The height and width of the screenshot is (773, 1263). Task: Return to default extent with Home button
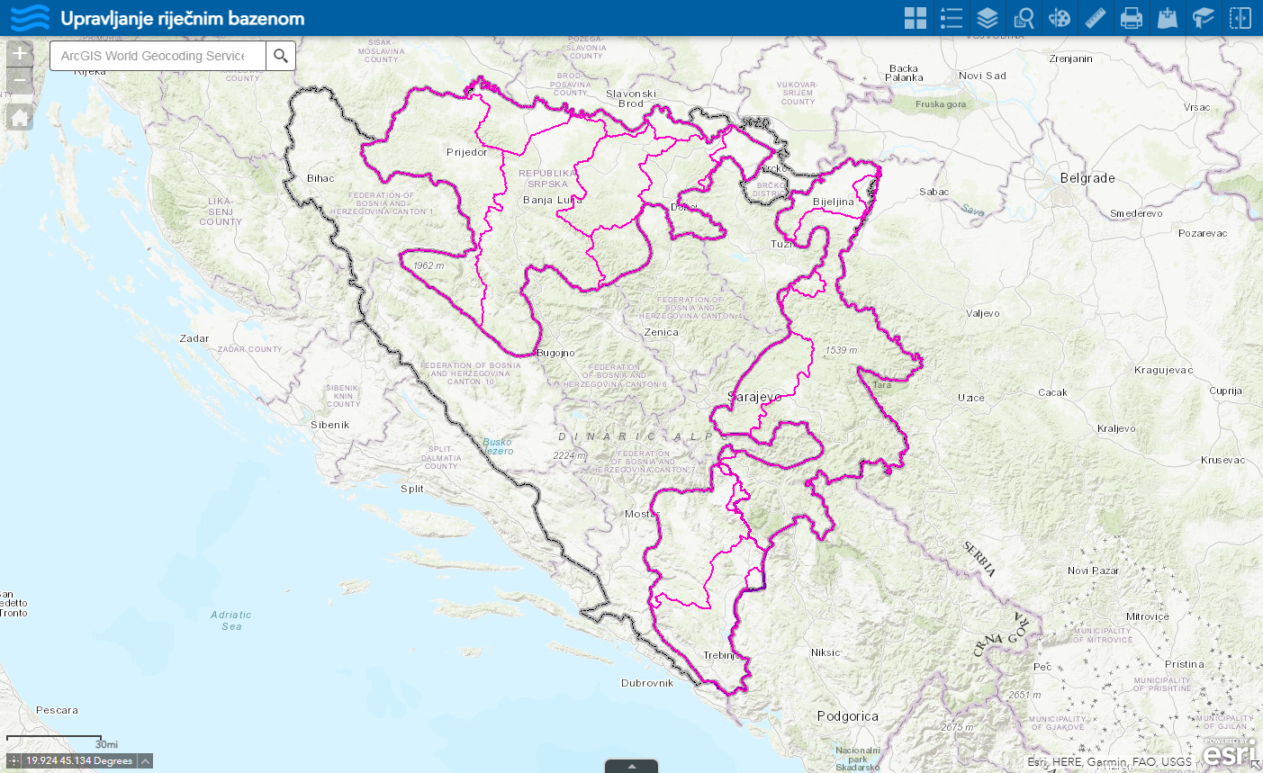(20, 117)
